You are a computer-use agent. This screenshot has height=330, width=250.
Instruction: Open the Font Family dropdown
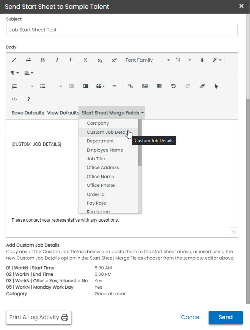point(148,60)
